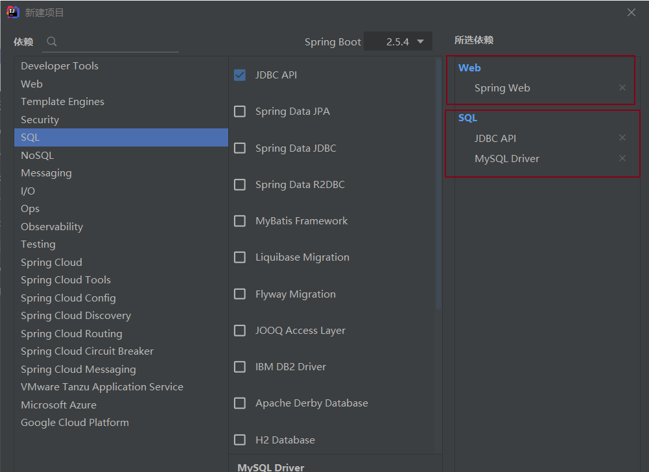Open Google Cloud Platform category
The image size is (649, 472).
[121, 422]
